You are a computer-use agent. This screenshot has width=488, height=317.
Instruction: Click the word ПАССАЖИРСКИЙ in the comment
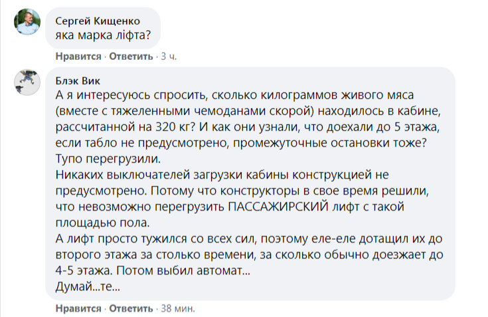(284, 207)
